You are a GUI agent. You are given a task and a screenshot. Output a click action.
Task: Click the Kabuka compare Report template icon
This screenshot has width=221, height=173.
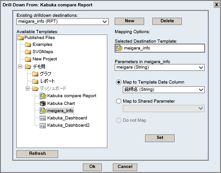click(x=43, y=96)
